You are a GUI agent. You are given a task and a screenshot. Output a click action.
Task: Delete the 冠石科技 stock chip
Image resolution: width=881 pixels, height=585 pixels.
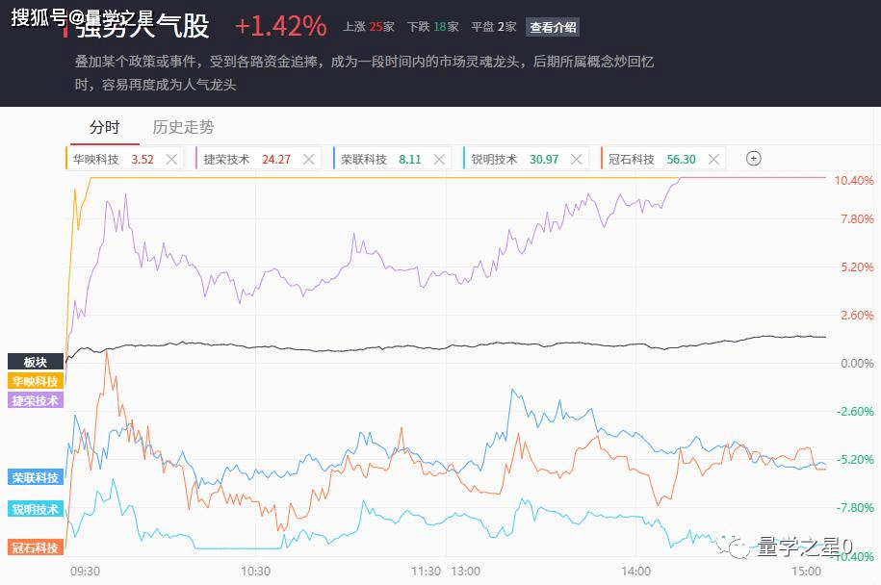[713, 159]
